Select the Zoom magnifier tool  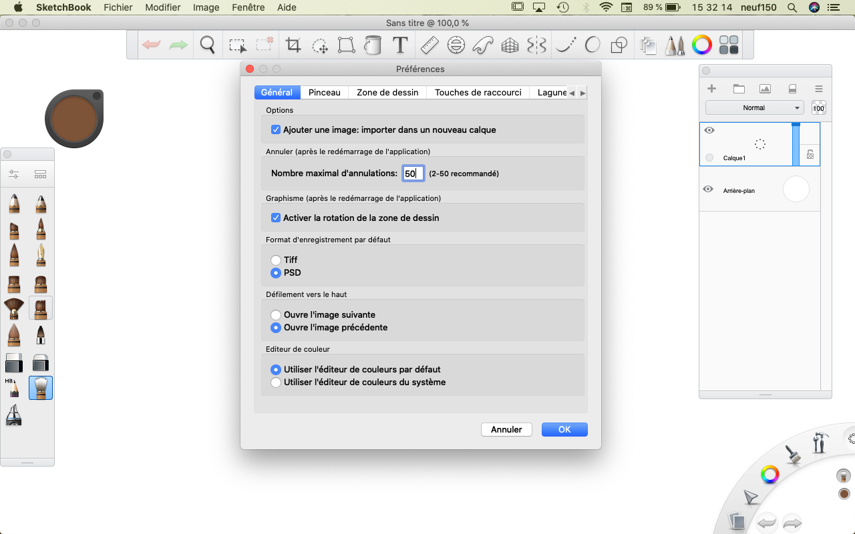[208, 45]
